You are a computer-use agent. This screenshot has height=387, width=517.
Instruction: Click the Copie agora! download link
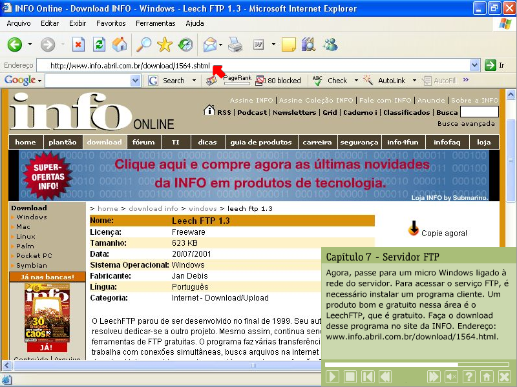[443, 233]
